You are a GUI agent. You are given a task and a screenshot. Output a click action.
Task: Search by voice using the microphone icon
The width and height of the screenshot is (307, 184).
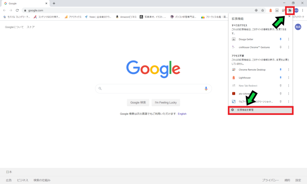pos(206,89)
